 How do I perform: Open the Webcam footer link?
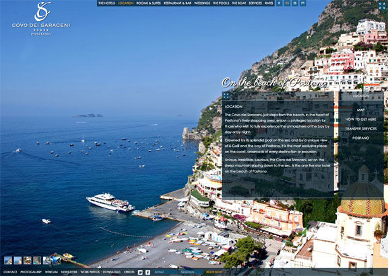point(51,272)
